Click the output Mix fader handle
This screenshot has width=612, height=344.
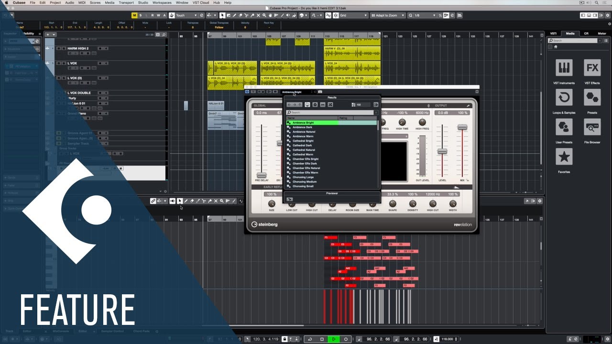pyautogui.click(x=462, y=127)
